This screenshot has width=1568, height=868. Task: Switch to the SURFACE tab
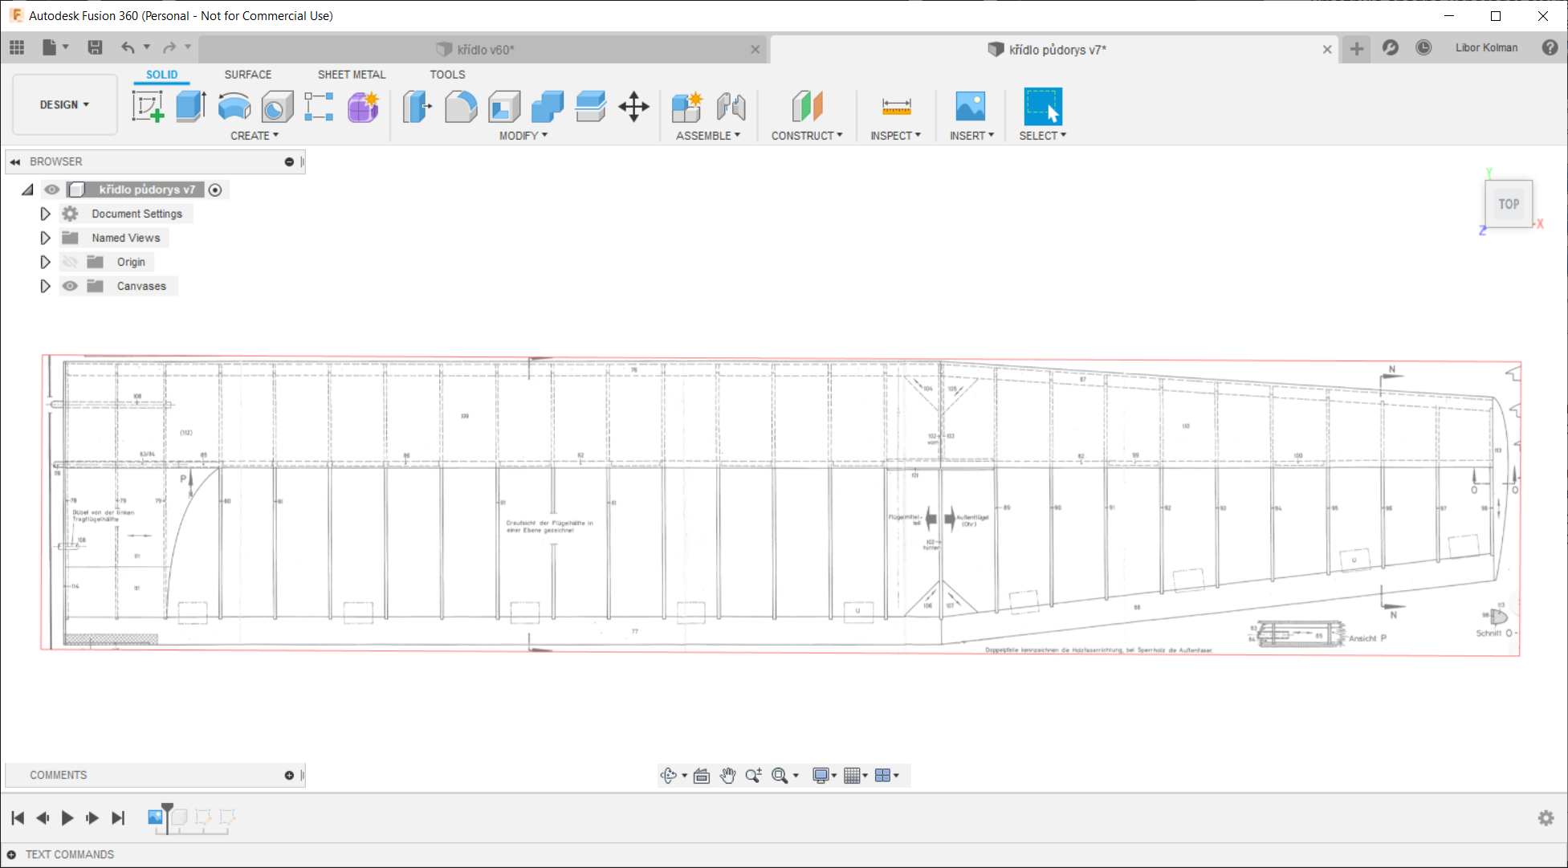[x=247, y=74]
